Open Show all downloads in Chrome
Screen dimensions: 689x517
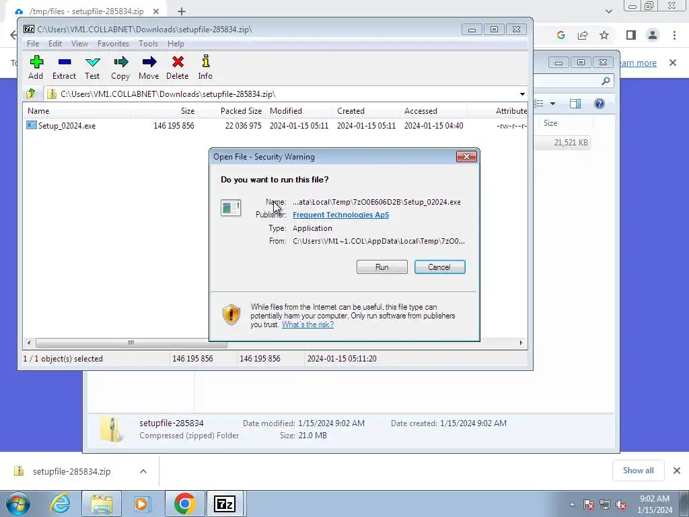(638, 471)
